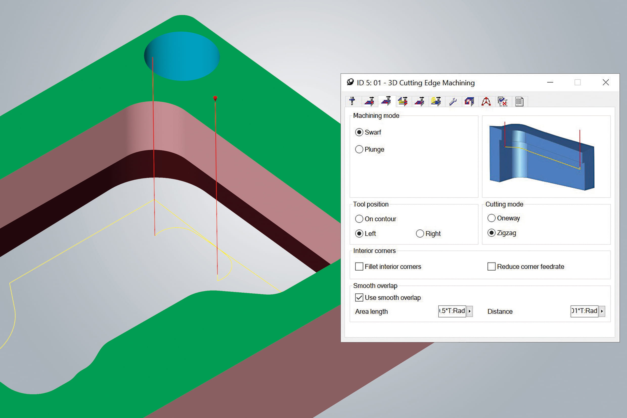The height and width of the screenshot is (418, 627).
Task: Open the checkmark list tab icon
Action: tap(503, 102)
